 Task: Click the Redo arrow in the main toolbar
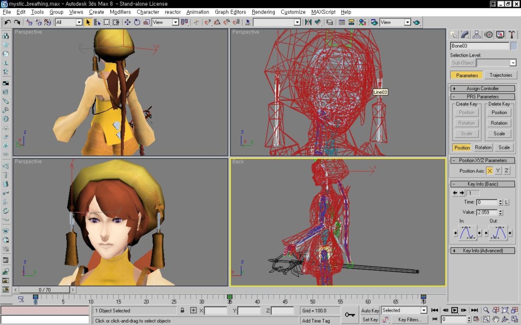17,22
